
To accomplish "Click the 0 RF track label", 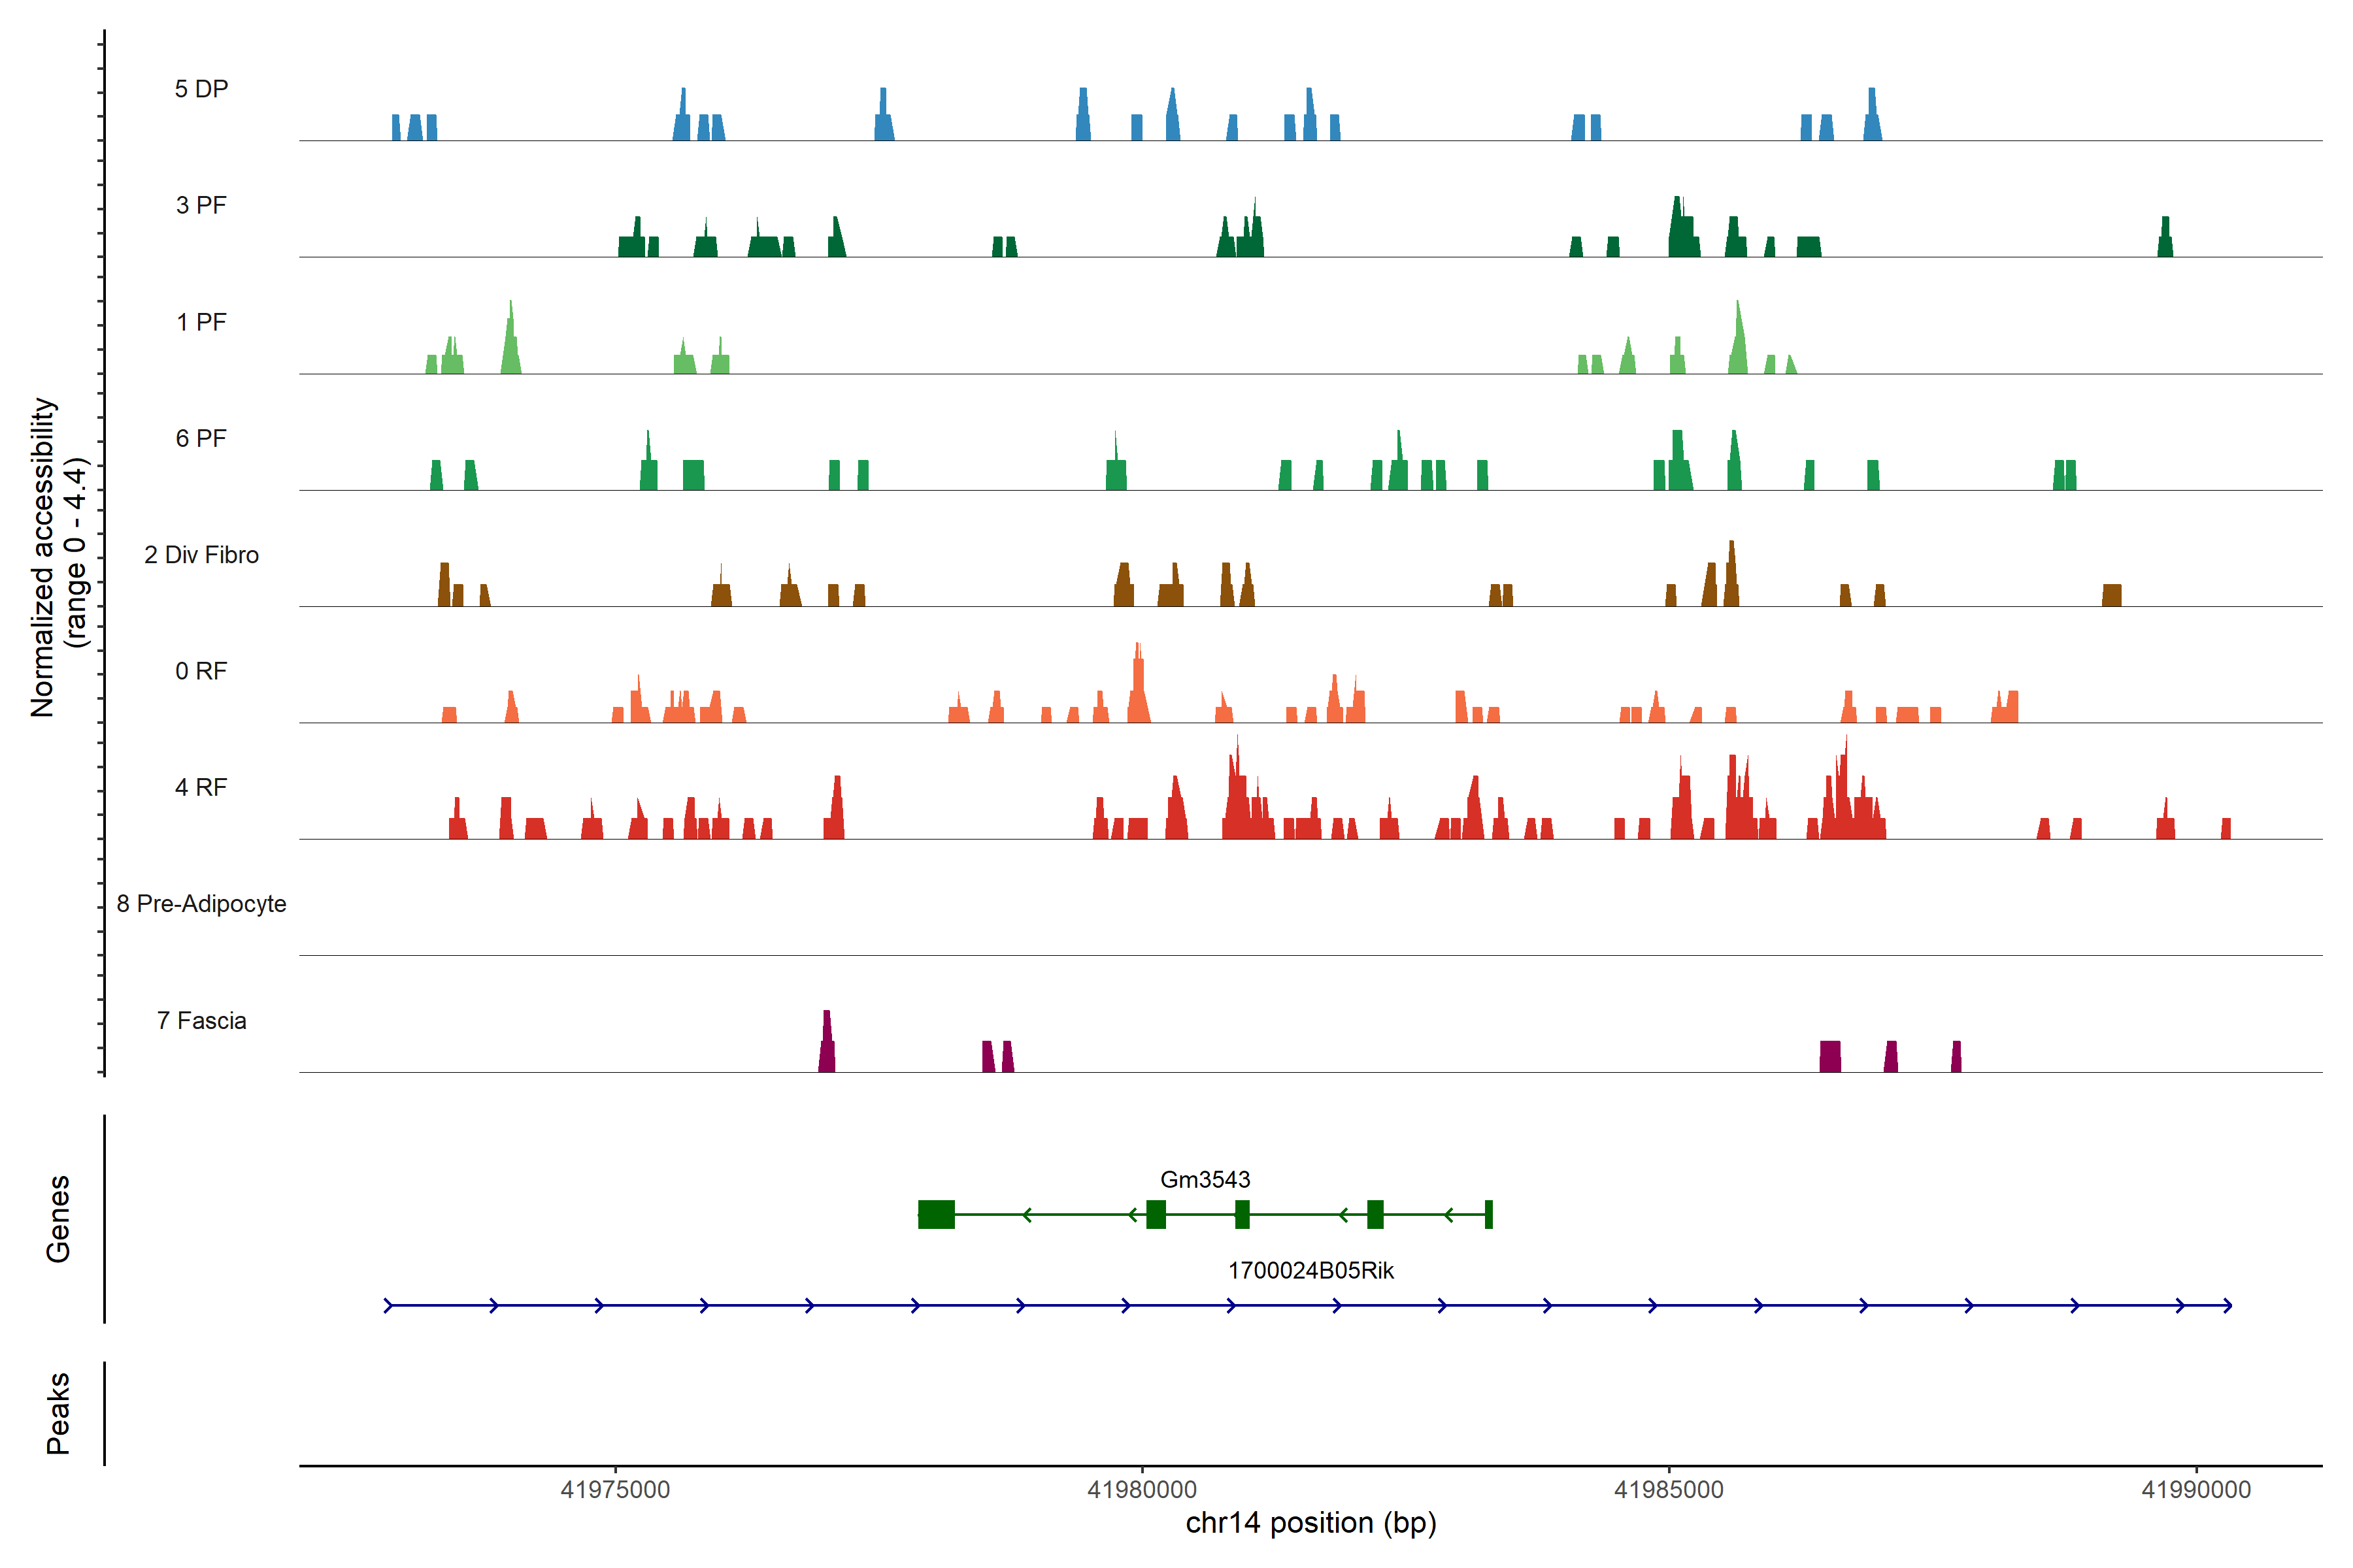I will point(201,671).
